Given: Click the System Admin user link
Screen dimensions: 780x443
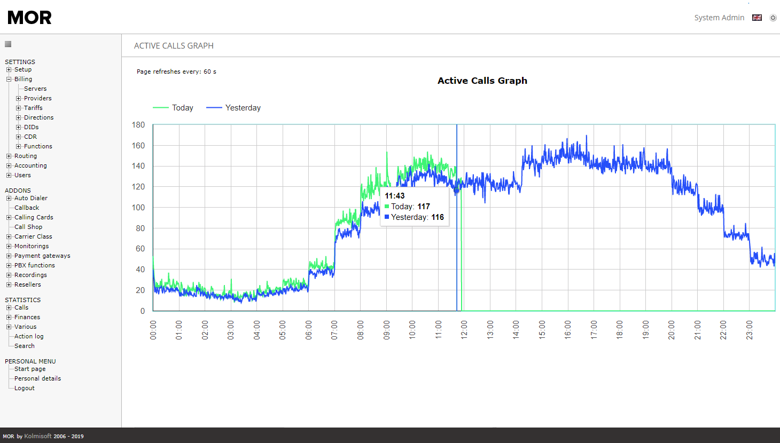Looking at the screenshot, I should tap(719, 18).
